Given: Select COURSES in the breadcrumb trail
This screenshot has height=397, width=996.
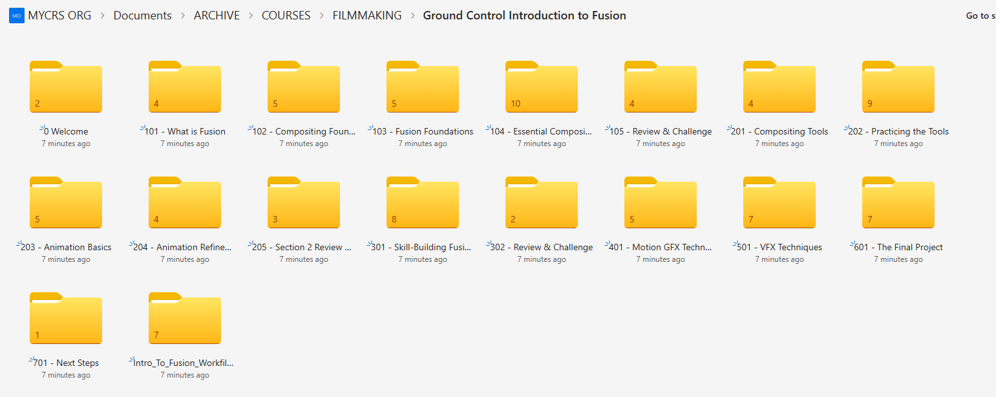Looking at the screenshot, I should [x=286, y=16].
